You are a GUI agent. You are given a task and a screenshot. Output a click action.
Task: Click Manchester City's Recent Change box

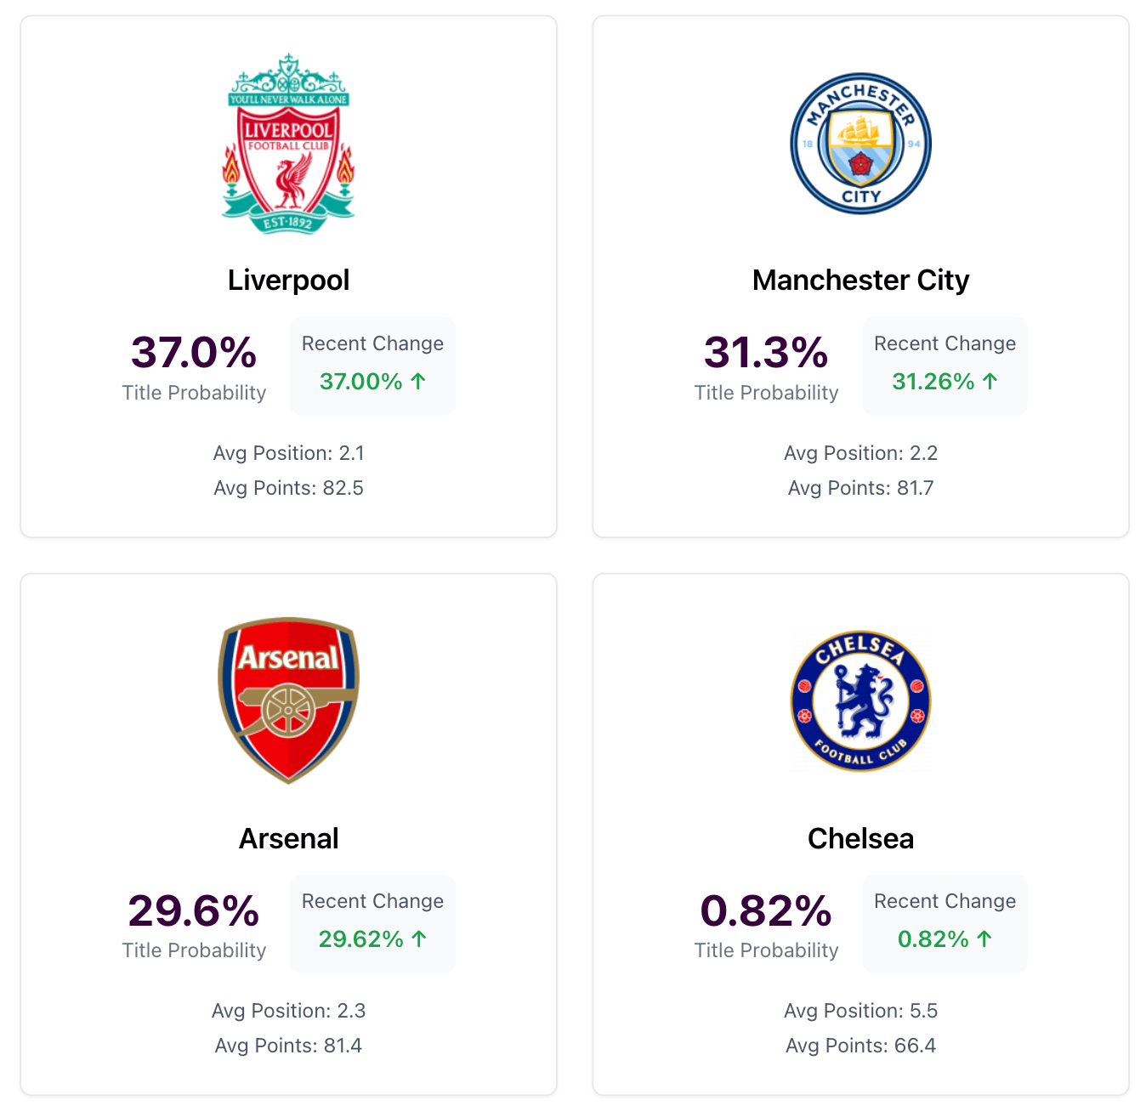pyautogui.click(x=945, y=366)
